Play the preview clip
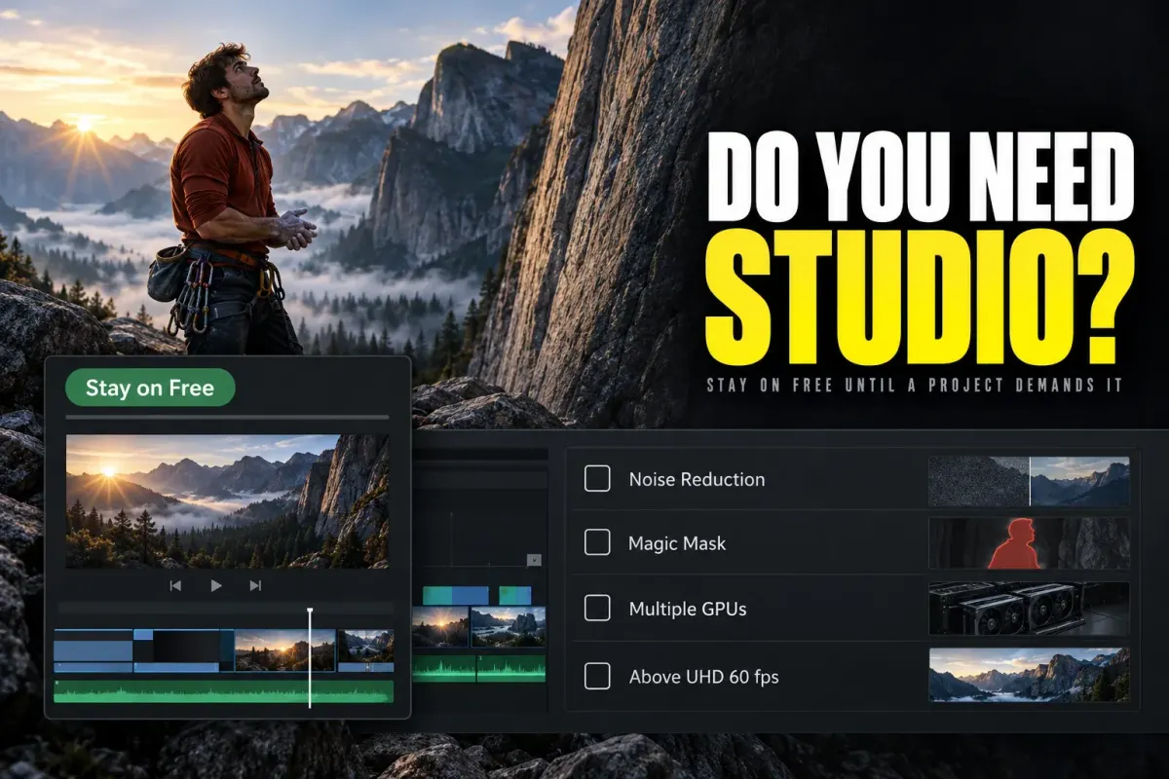The height and width of the screenshot is (779, 1169). (216, 585)
